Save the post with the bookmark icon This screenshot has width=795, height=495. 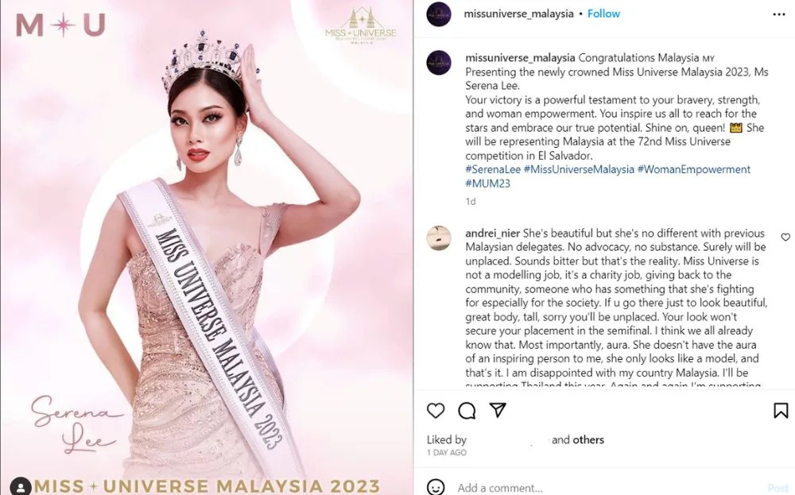coord(781,411)
